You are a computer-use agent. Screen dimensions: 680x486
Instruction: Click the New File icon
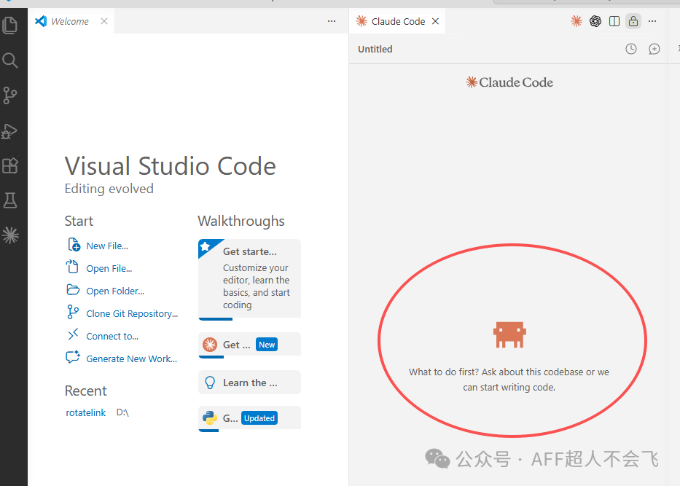click(74, 245)
